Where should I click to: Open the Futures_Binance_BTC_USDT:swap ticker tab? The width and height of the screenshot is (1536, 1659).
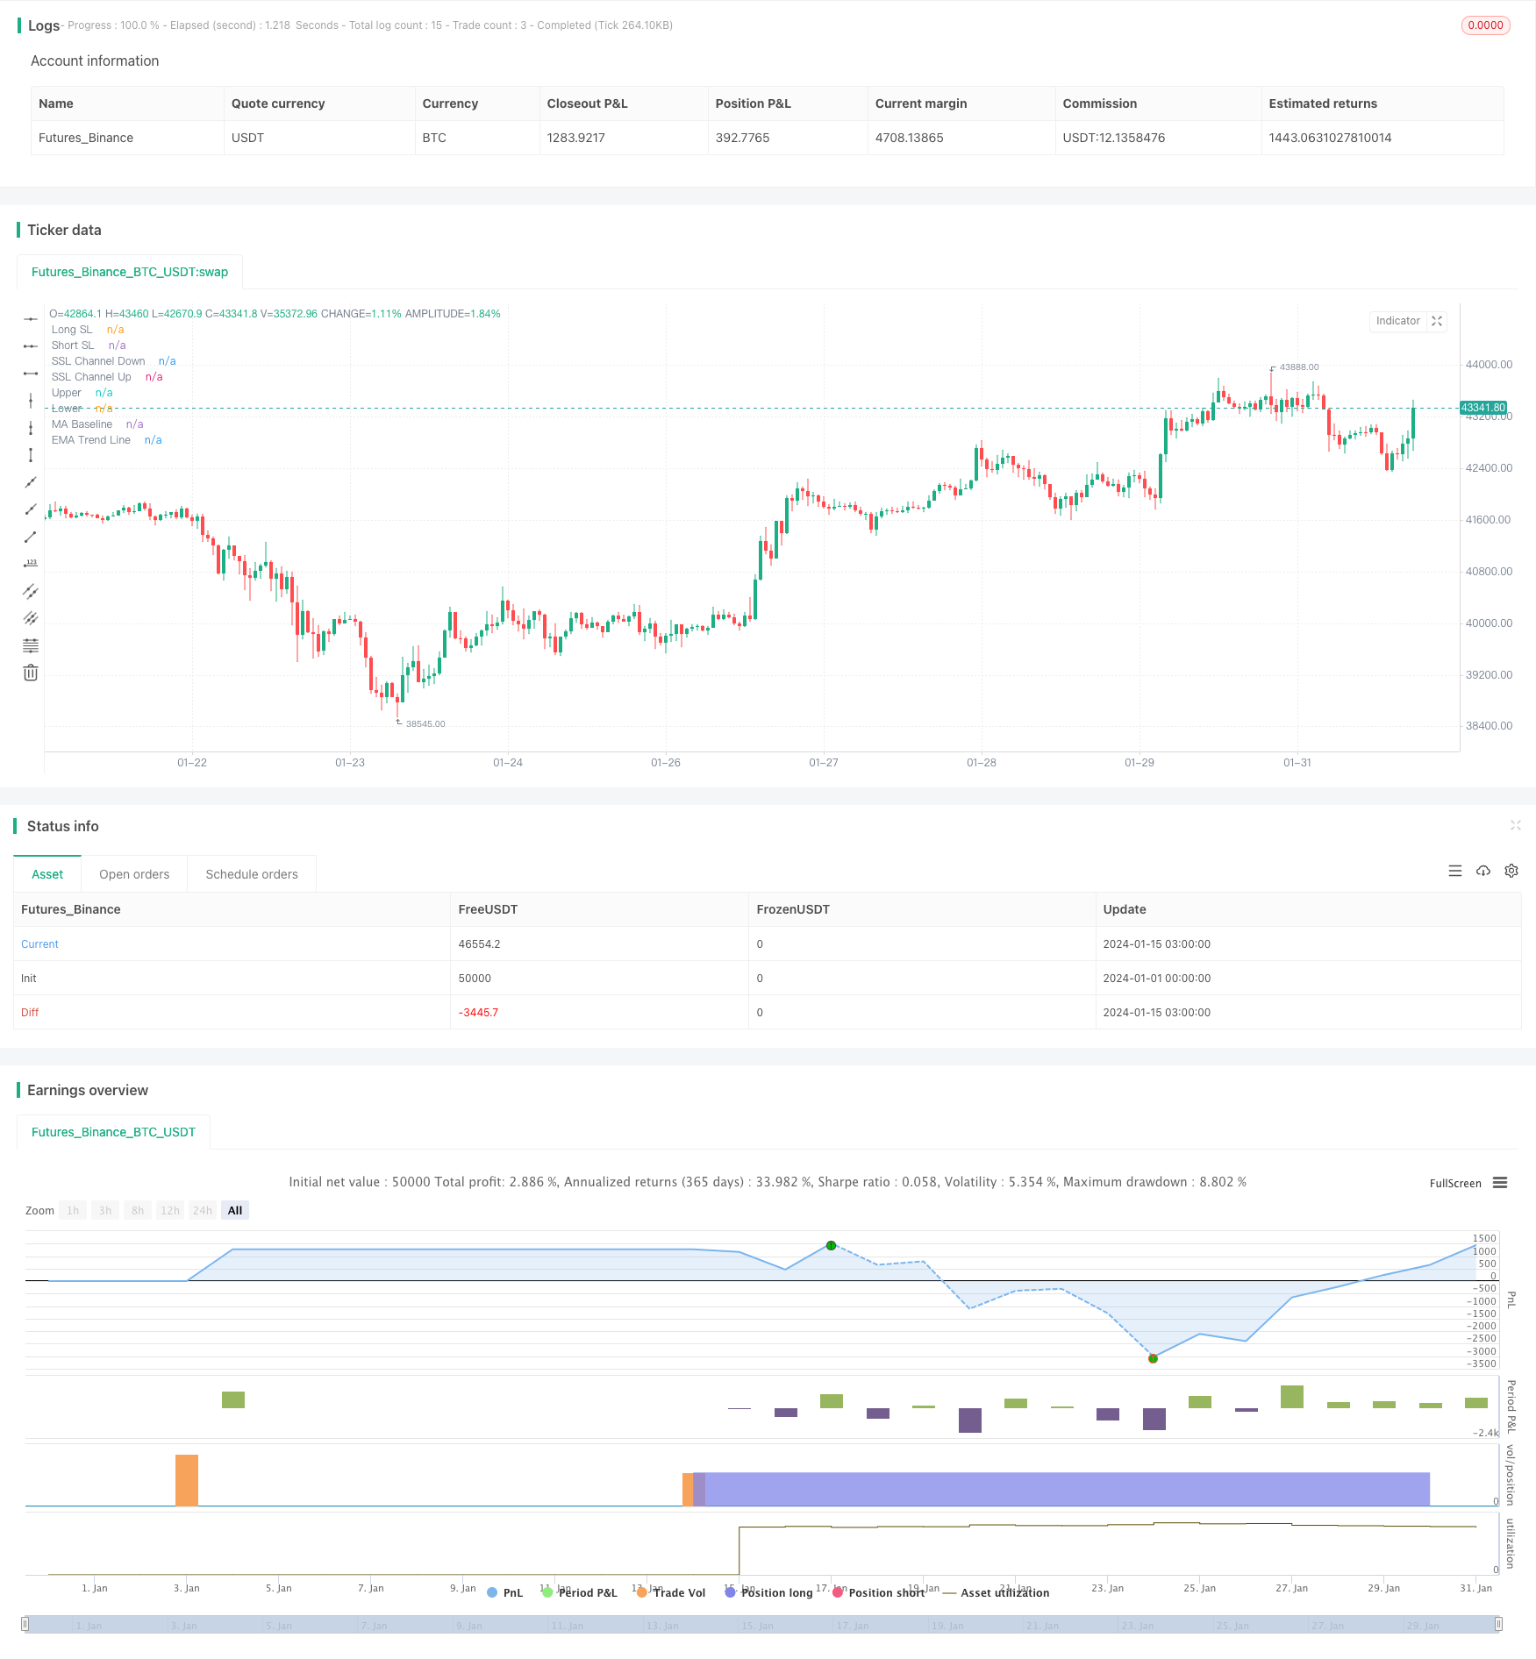click(x=130, y=272)
